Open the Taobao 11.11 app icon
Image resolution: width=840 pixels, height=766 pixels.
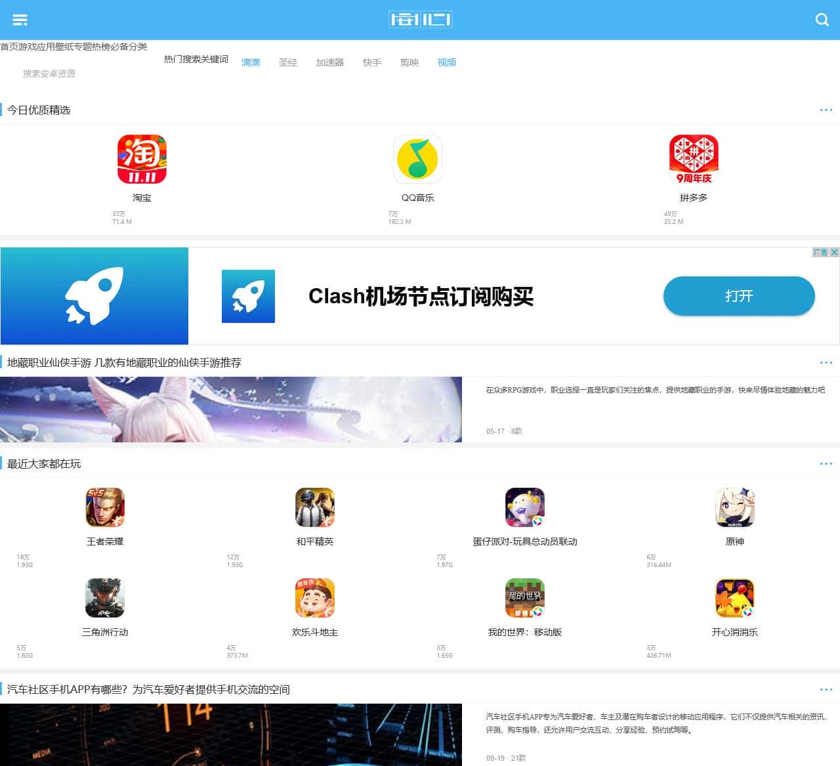(142, 160)
